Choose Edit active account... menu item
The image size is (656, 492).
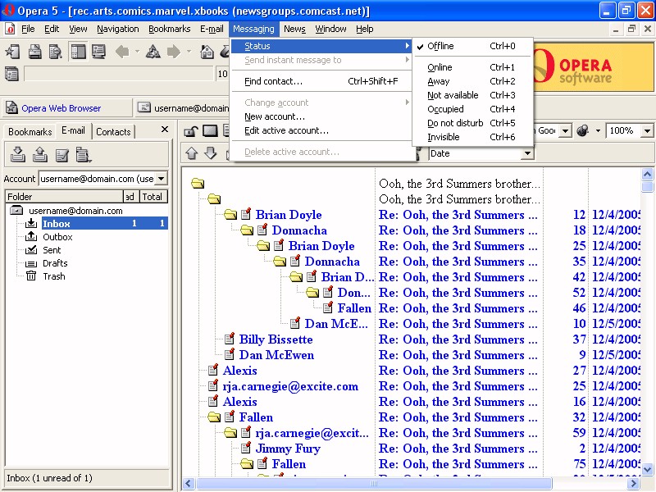[x=321, y=130]
